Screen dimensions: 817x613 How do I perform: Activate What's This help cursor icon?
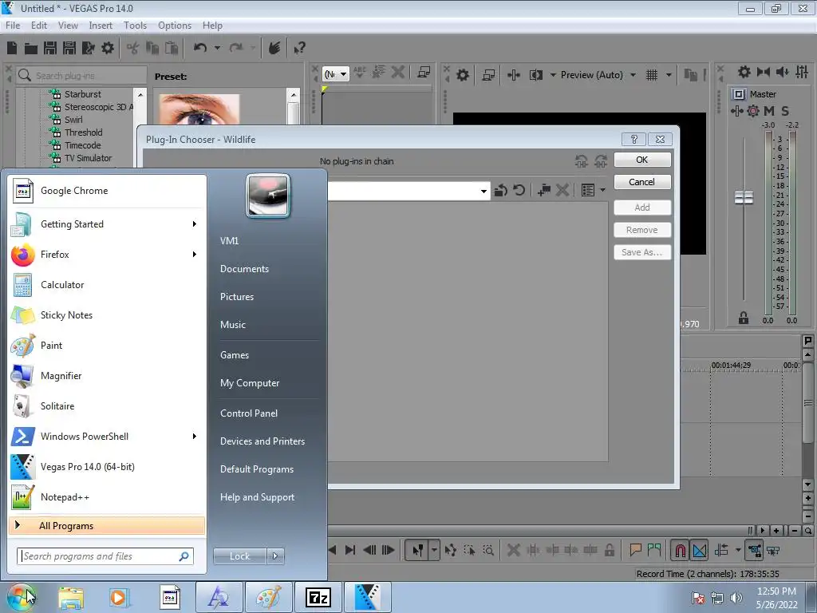coord(300,48)
